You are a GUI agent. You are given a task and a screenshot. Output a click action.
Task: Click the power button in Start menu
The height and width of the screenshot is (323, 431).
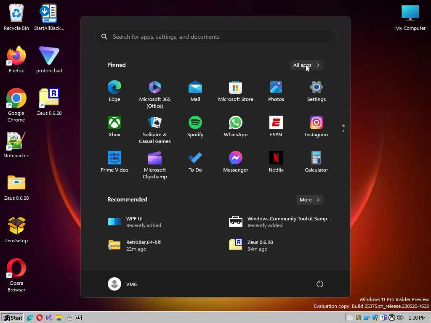point(320,284)
